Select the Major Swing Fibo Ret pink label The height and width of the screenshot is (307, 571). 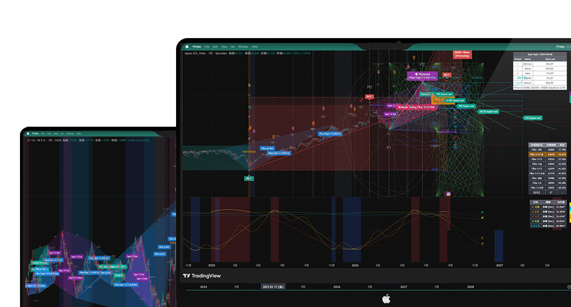(x=417, y=107)
